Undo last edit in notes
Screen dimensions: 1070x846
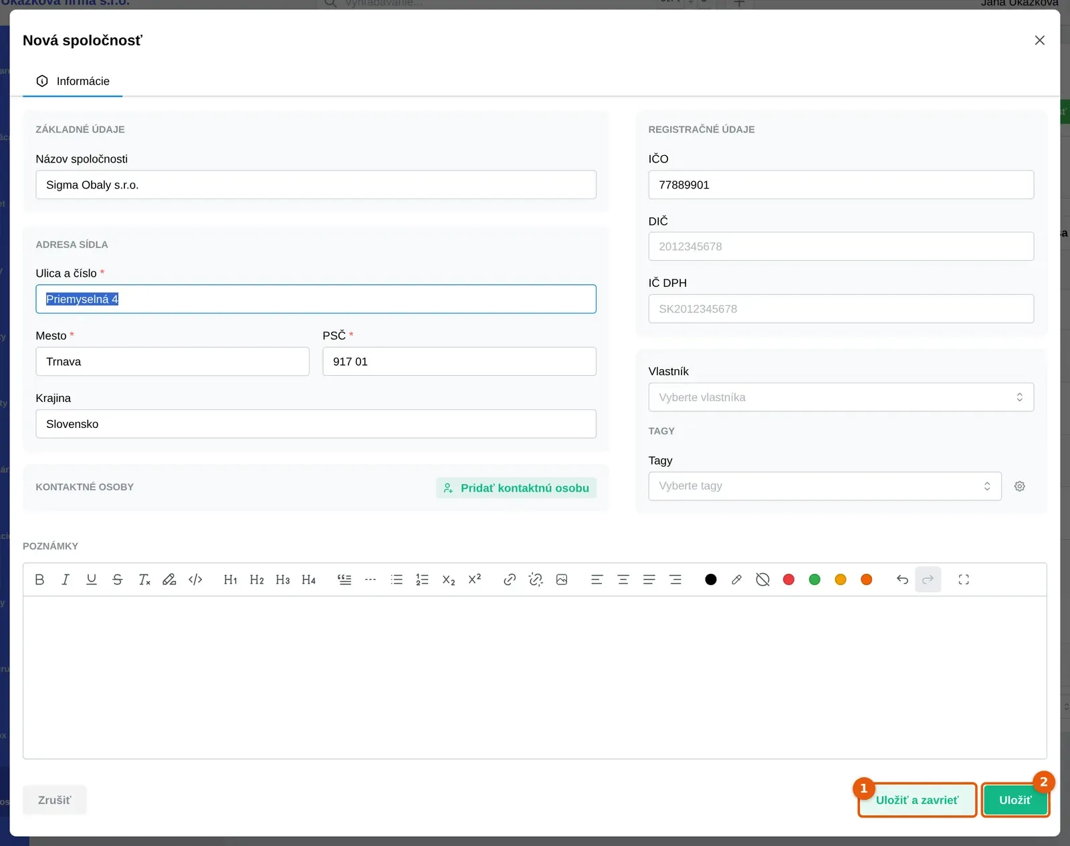tap(902, 580)
